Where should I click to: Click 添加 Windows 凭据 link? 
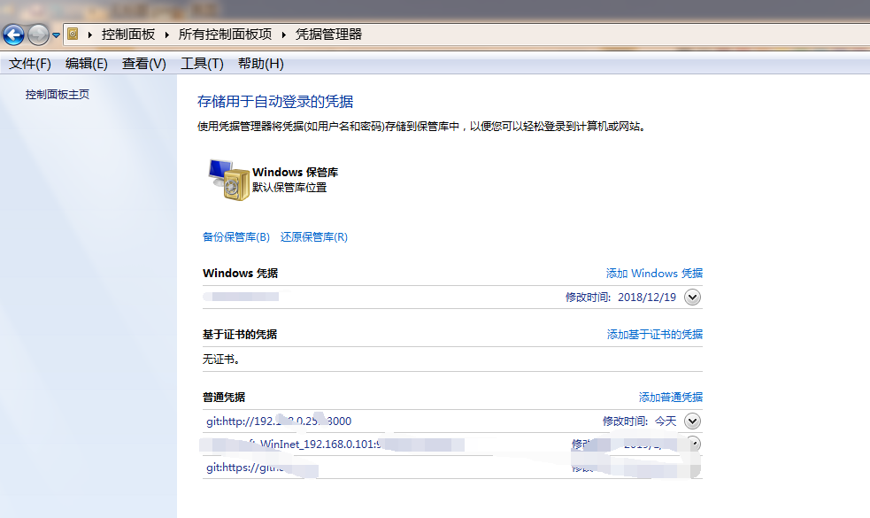coord(654,273)
